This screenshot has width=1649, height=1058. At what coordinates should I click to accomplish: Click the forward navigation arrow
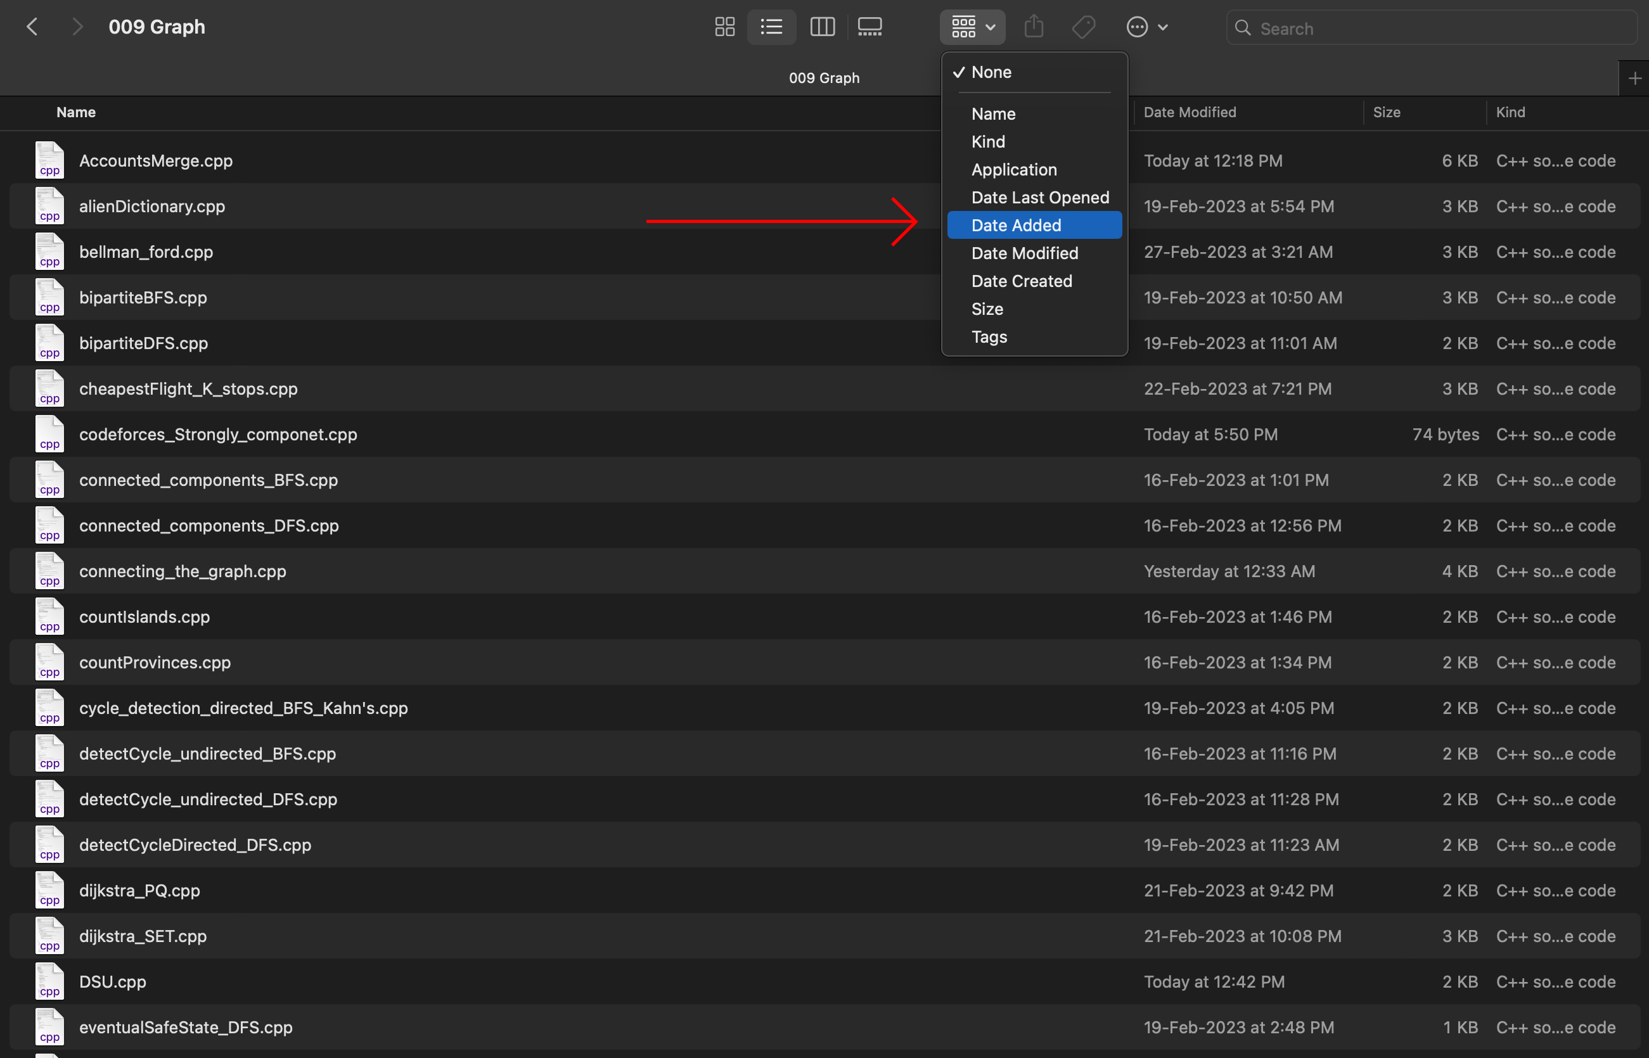[77, 27]
